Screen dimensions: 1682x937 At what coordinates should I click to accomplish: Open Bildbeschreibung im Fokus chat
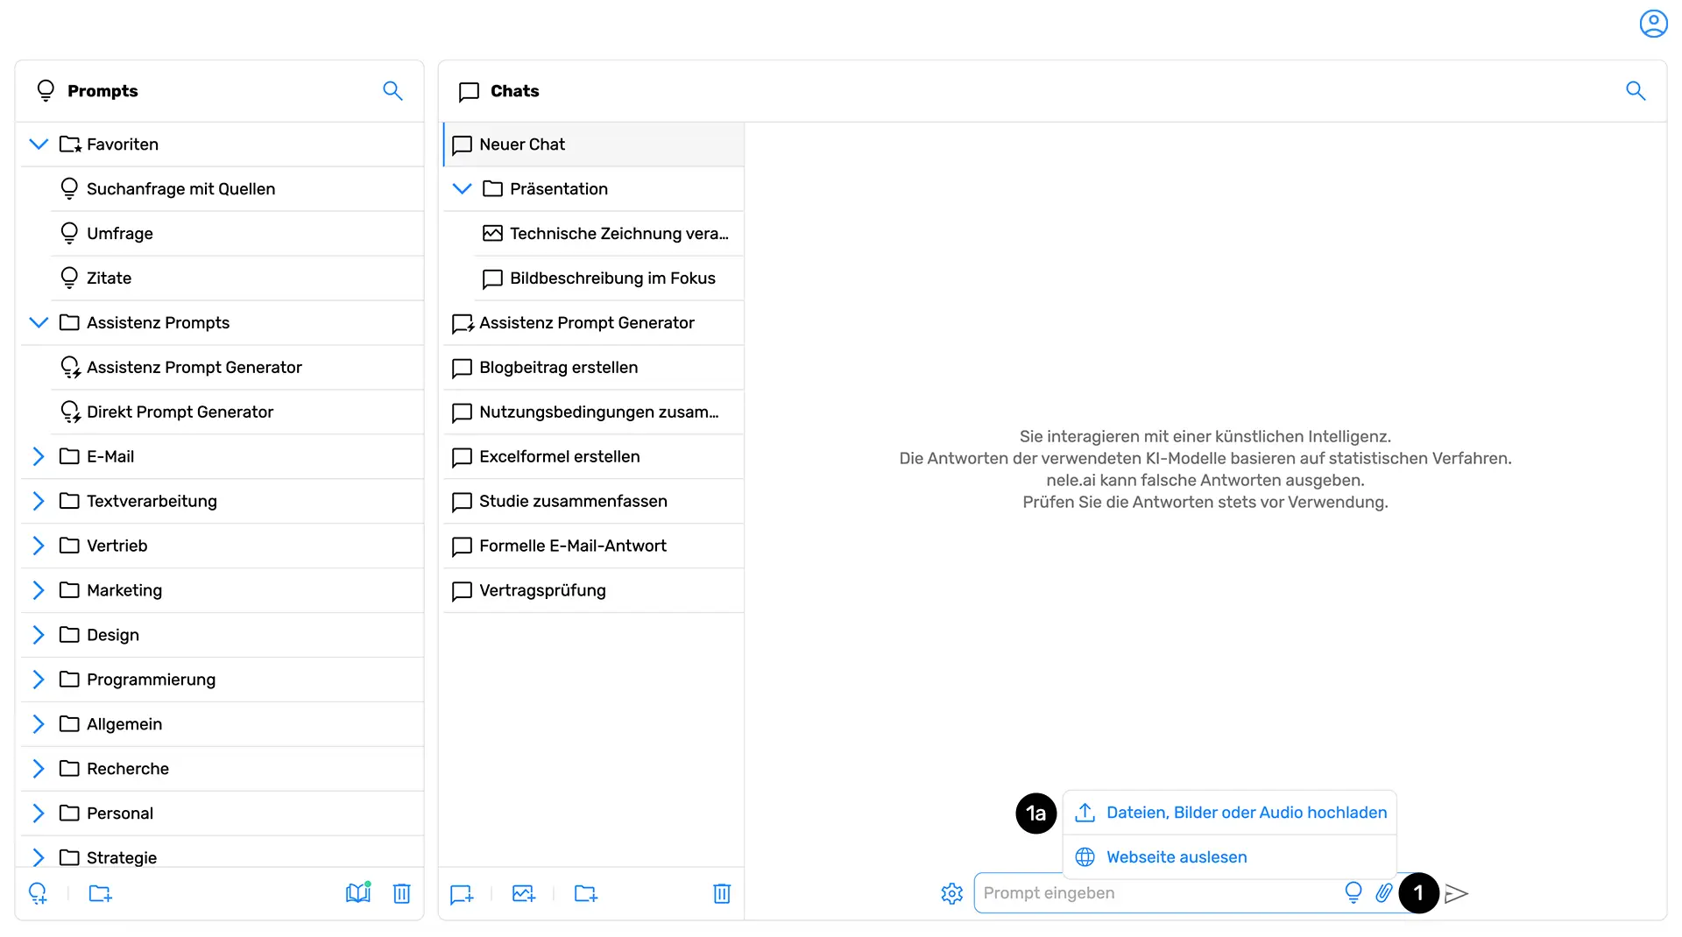pyautogui.click(x=609, y=278)
